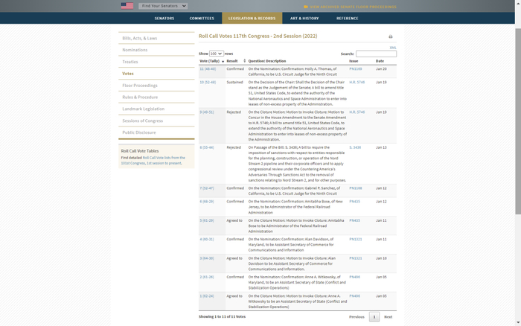The width and height of the screenshot is (521, 326).
Task: Open vote 5 (61-29) details
Action: (207, 220)
